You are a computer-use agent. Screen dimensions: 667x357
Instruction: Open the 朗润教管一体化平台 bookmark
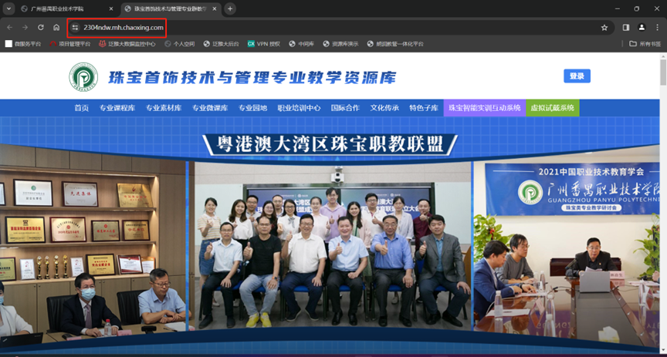click(395, 44)
